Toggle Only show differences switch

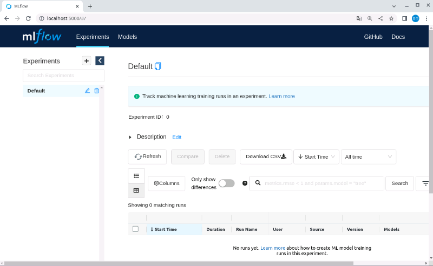227,183
